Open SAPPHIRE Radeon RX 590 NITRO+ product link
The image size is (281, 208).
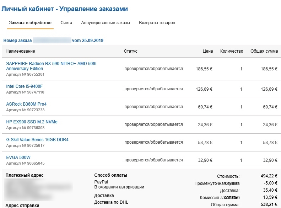click(x=51, y=66)
